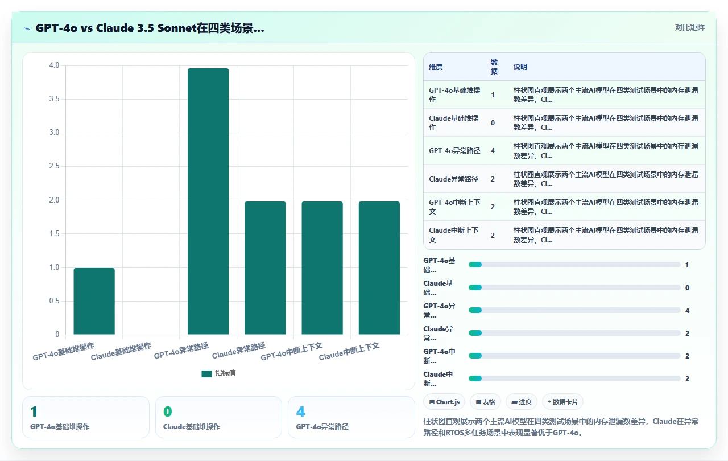Viewport: 728px width, 461px height.
Task: Click the GPT-4o vs Claude 3.5 Sonnet title
Action: click(150, 28)
